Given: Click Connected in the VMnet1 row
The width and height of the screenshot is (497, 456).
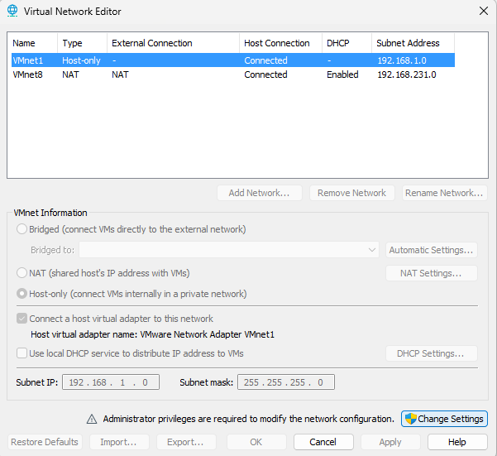Looking at the screenshot, I should click(x=265, y=60).
